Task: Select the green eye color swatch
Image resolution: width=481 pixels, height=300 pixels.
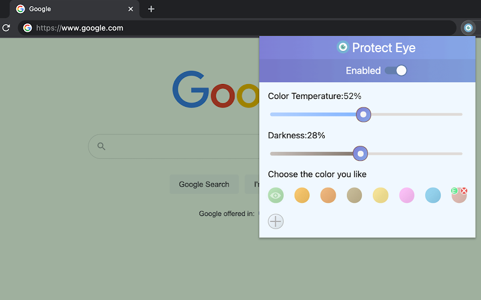Action: pos(275,195)
